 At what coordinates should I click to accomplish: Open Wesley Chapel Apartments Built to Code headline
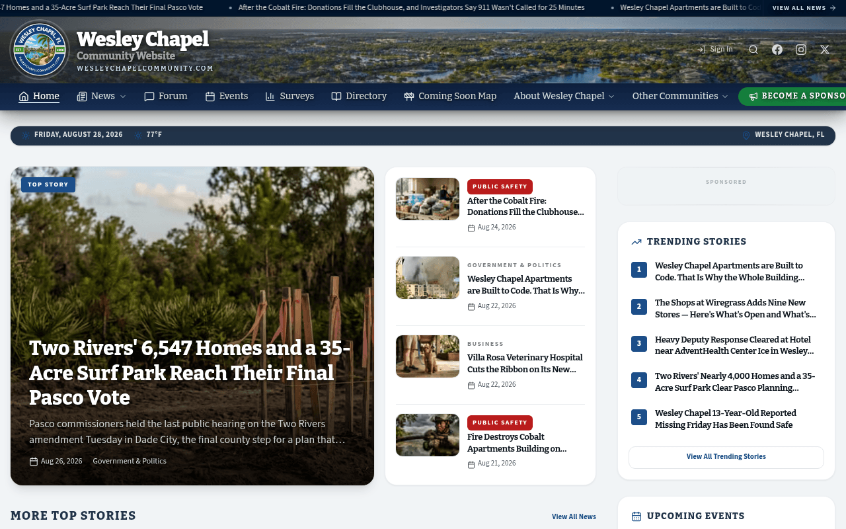pos(526,285)
